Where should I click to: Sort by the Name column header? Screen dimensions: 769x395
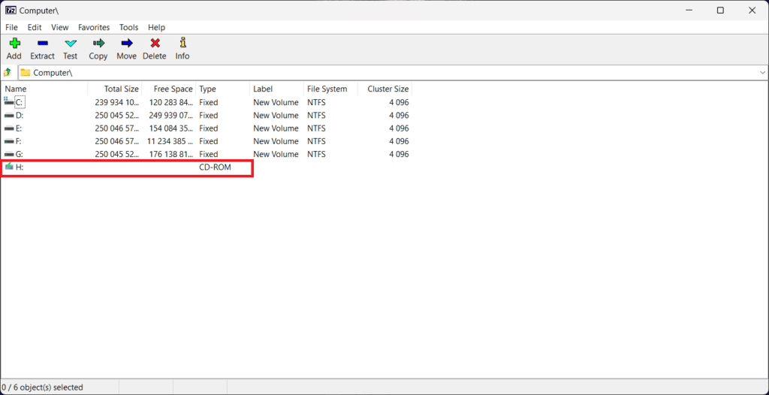(16, 89)
